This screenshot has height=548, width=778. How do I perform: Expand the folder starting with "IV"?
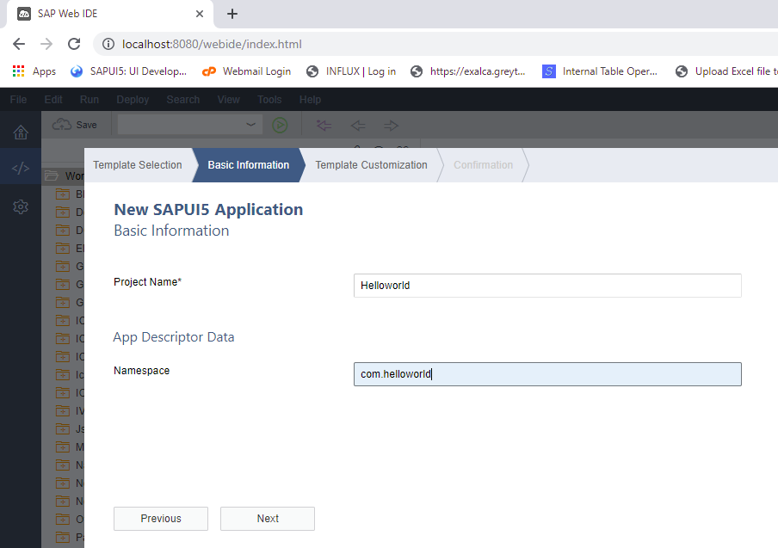[63, 410]
